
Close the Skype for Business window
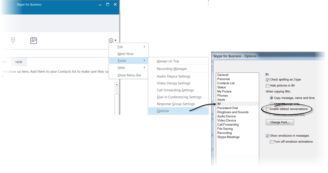point(115,5)
